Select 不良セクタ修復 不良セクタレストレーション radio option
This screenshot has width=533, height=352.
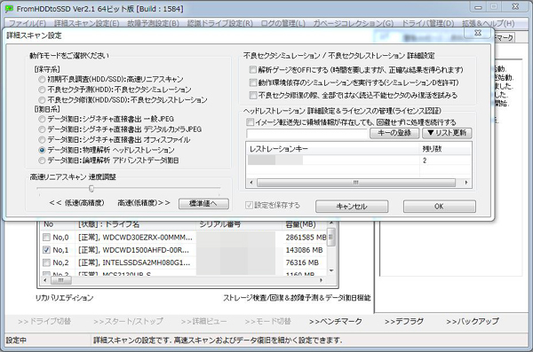point(42,100)
